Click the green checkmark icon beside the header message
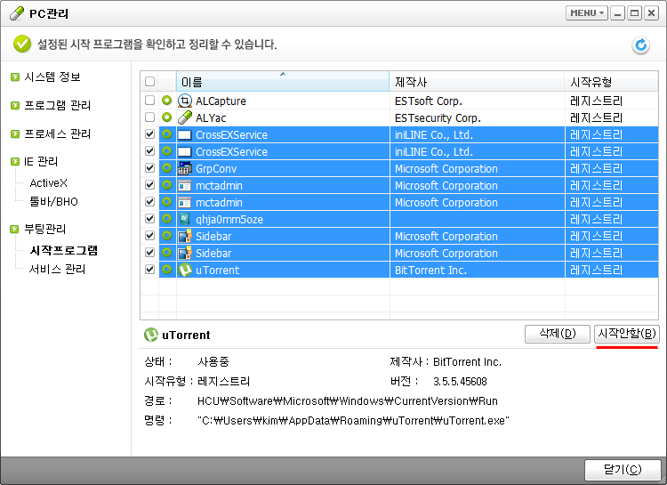Image resolution: width=667 pixels, height=485 pixels. (22, 44)
